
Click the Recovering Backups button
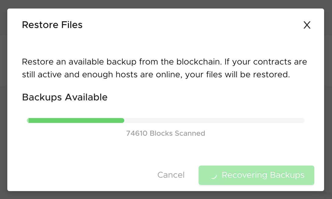256,175
